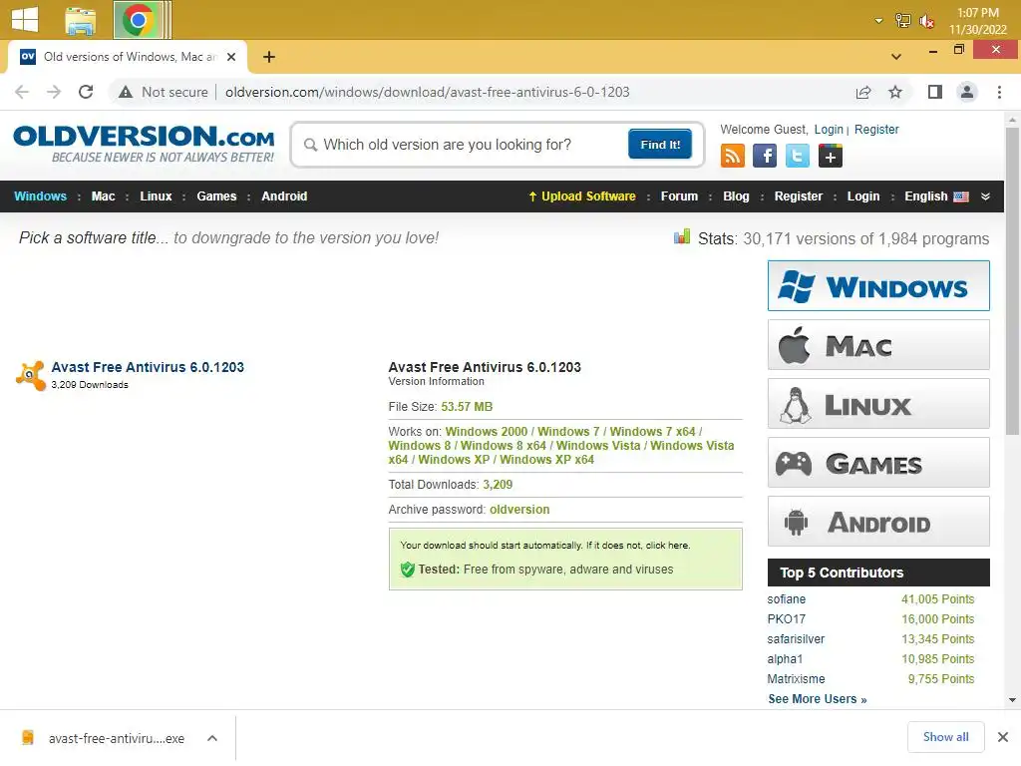
Task: Select Windows in the navigation bar
Action: [40, 196]
